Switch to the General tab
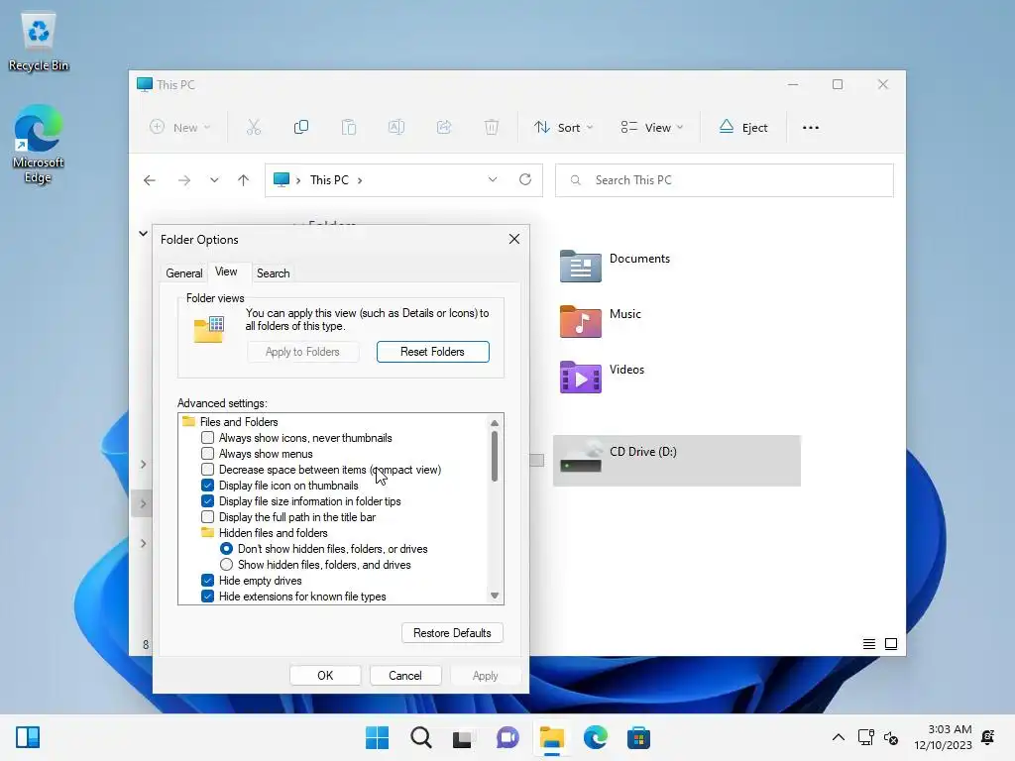This screenshot has height=761, width=1015. [183, 273]
